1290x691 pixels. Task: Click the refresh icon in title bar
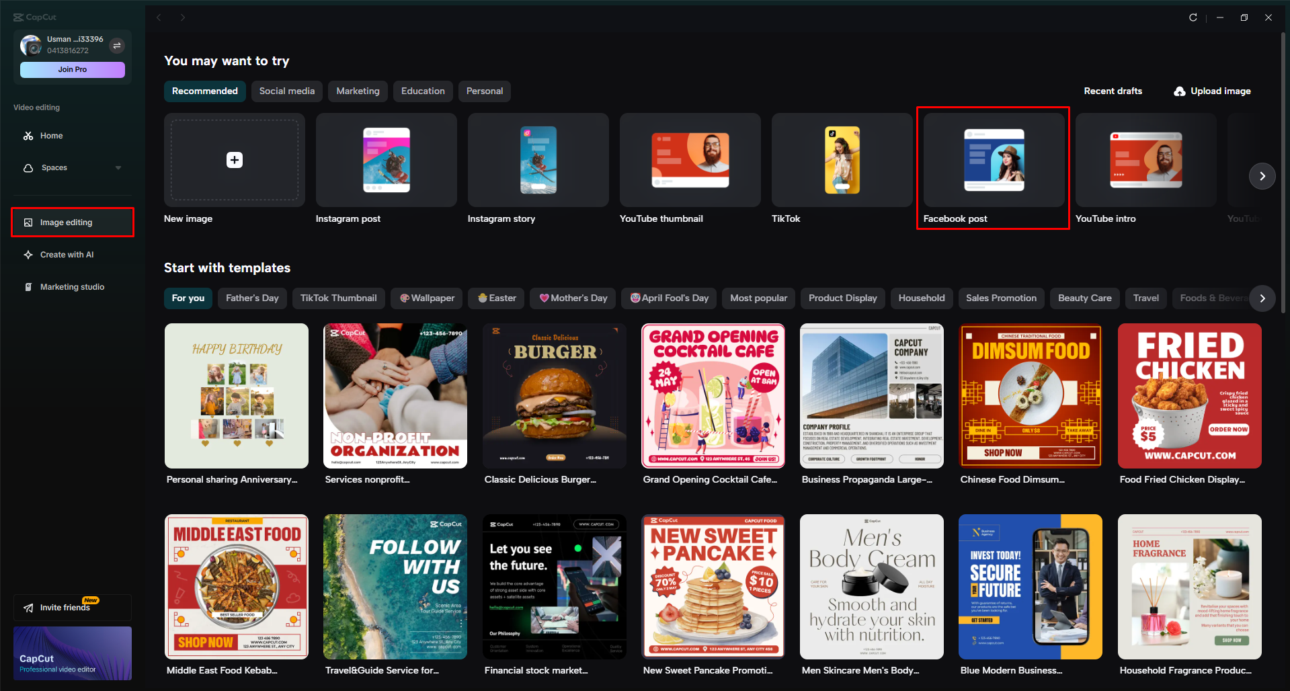[1193, 17]
